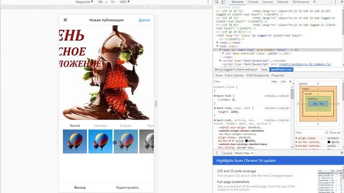
Task: Edit the viewport height field 743
Action: pos(112,2)
